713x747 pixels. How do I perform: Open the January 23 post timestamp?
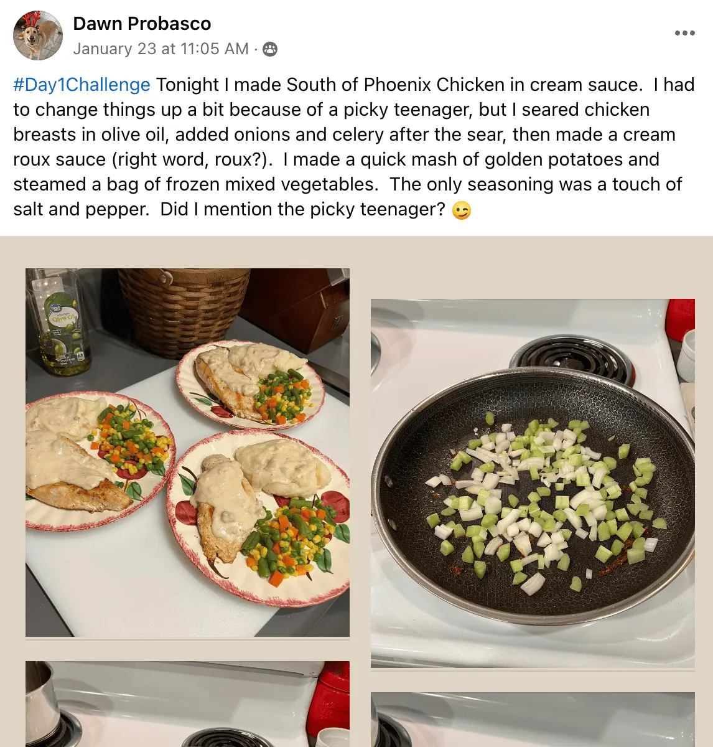161,49
